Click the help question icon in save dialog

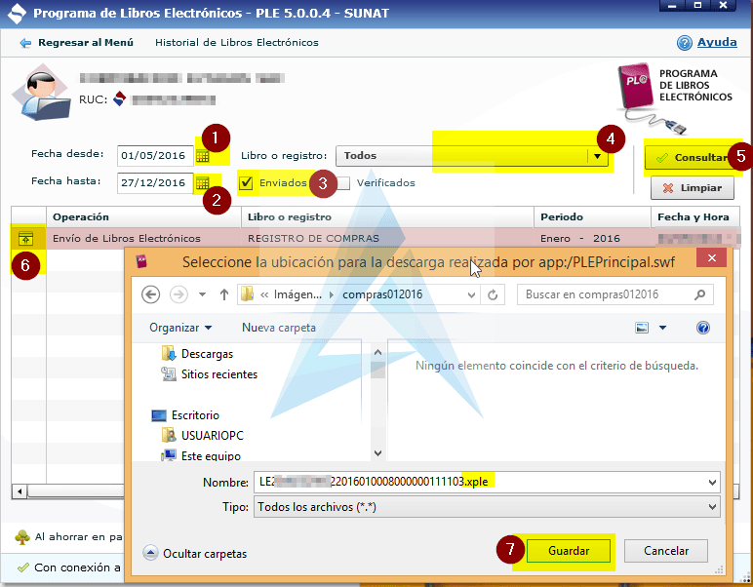pos(702,328)
